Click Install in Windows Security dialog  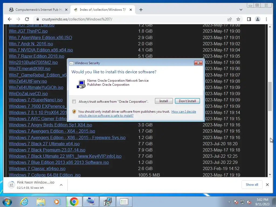pos(164,101)
